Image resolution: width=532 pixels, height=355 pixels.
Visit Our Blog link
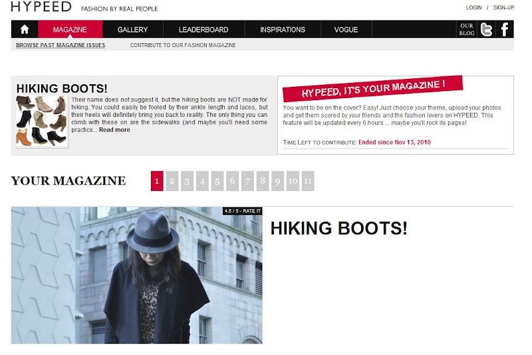tap(467, 29)
